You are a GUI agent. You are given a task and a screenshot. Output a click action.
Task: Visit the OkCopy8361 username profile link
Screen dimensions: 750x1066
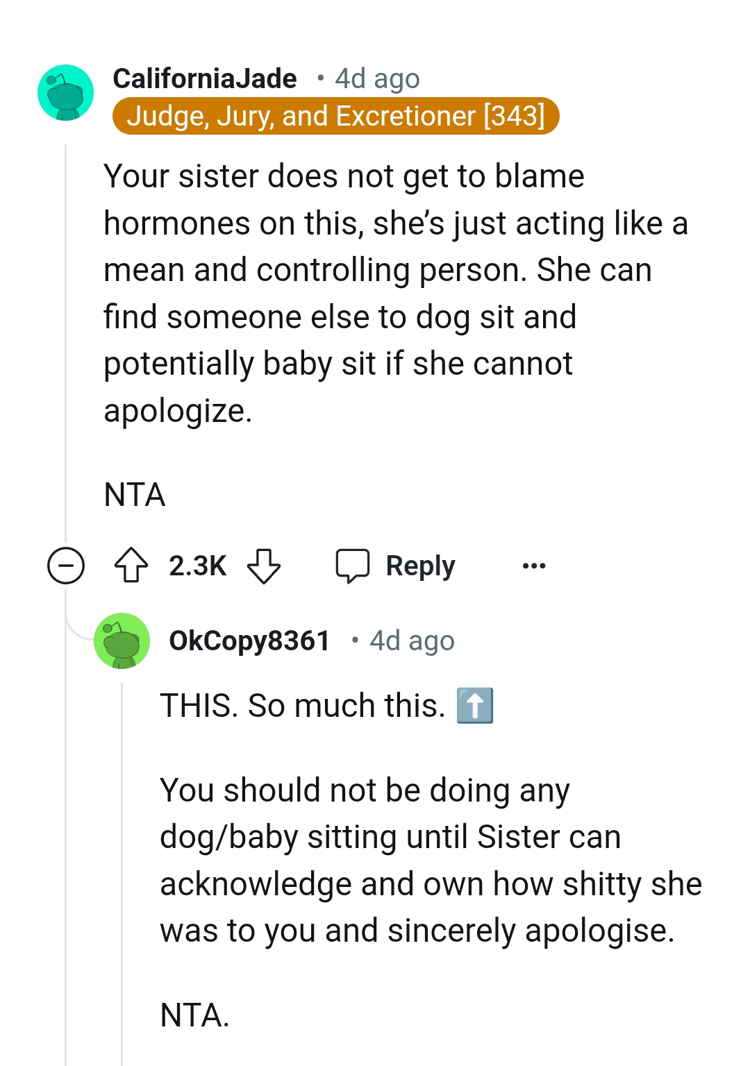point(249,641)
